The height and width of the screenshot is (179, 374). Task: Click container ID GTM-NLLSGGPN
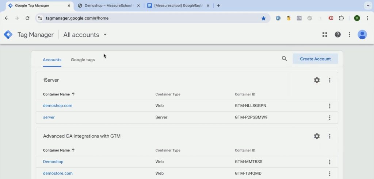pos(251,106)
